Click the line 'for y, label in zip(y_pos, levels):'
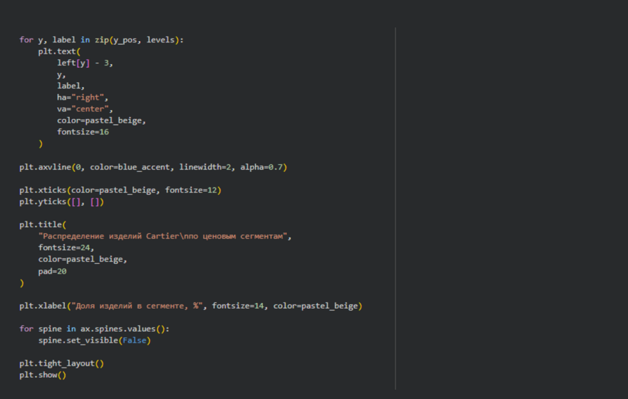Viewport: 628px width, 399px height. pos(101,40)
